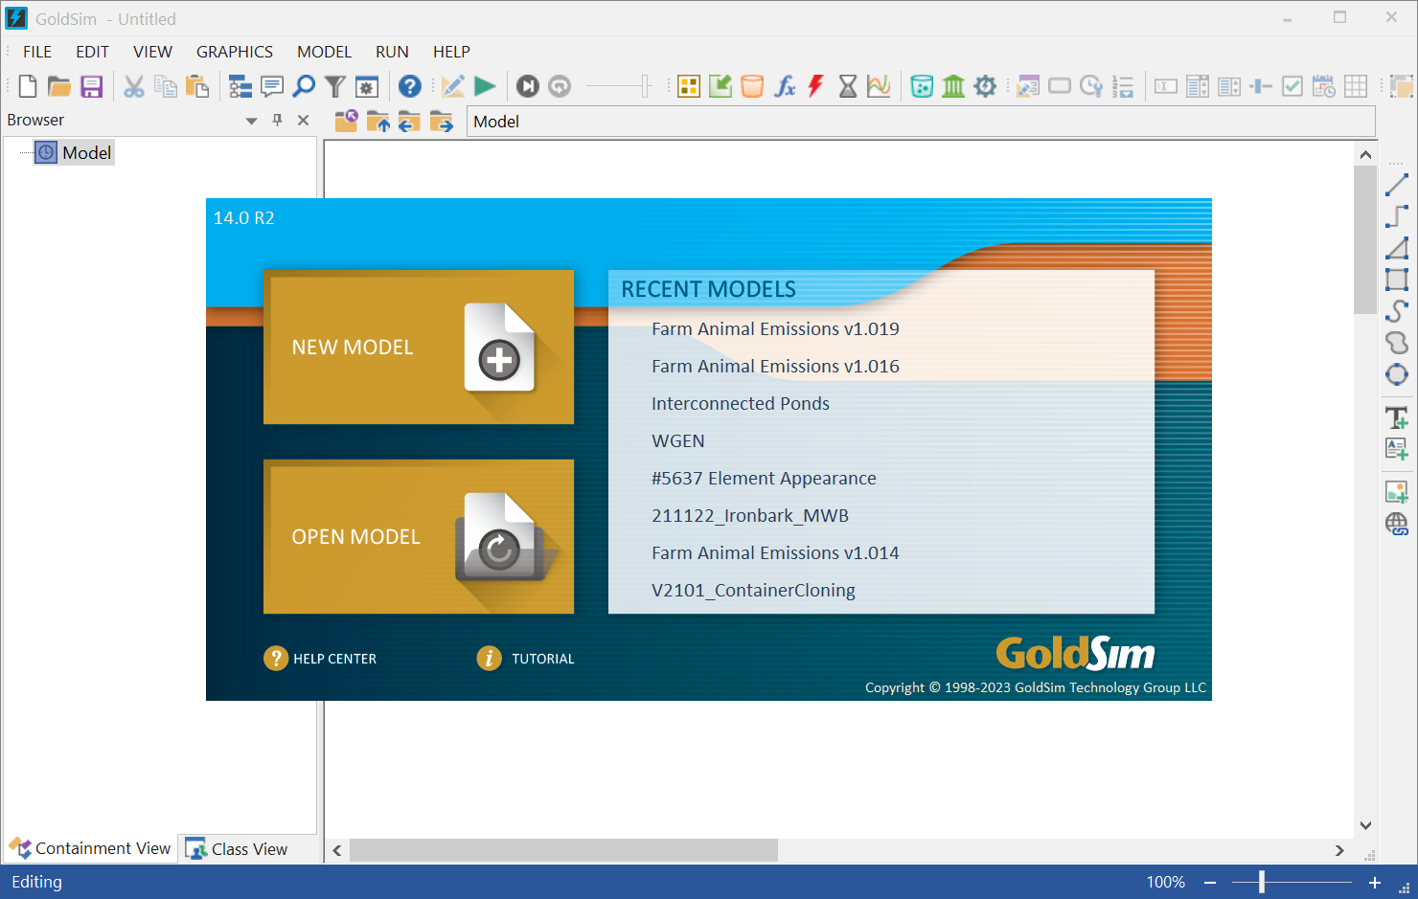Viewport: 1418px width, 899px height.
Task: Toggle the filter funnel on the toolbar
Action: pyautogui.click(x=334, y=85)
